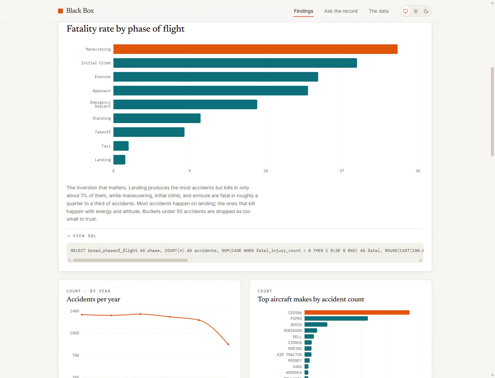495x378 pixels.
Task: Click the orange Black Box logo square
Action: pos(60,11)
